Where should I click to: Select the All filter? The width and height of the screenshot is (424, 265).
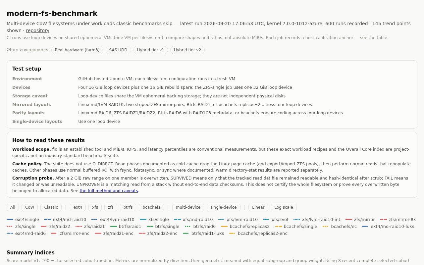13,207
